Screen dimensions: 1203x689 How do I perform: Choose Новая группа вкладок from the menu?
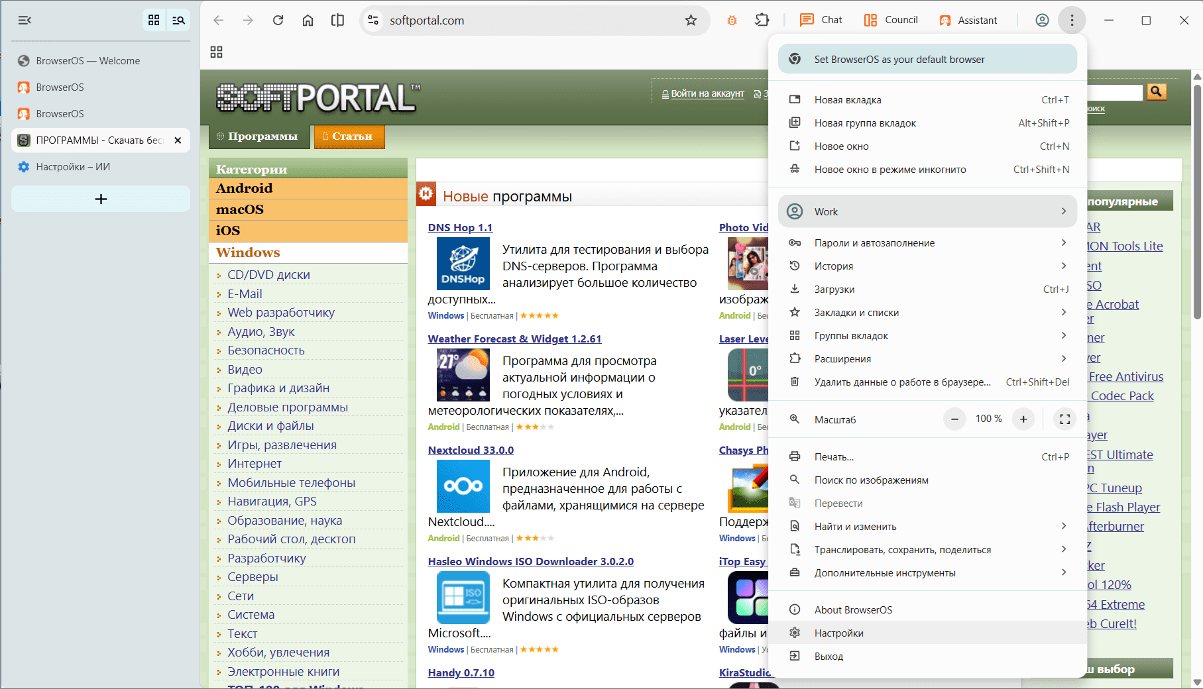[927, 123]
